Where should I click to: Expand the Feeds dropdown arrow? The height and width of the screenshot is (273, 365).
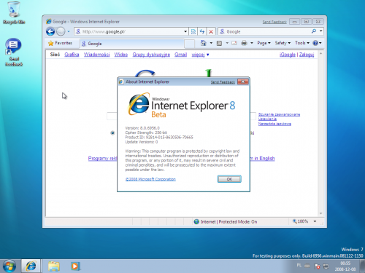tap(227, 43)
